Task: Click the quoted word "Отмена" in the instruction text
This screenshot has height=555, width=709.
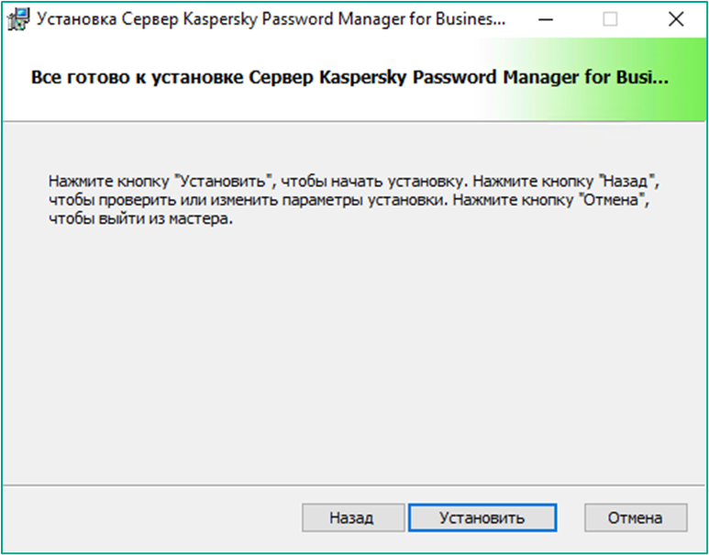Action: (x=612, y=200)
